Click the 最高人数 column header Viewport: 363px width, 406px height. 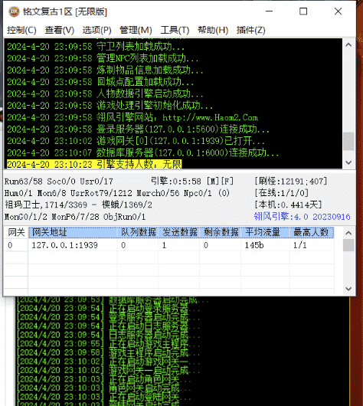pyautogui.click(x=312, y=232)
